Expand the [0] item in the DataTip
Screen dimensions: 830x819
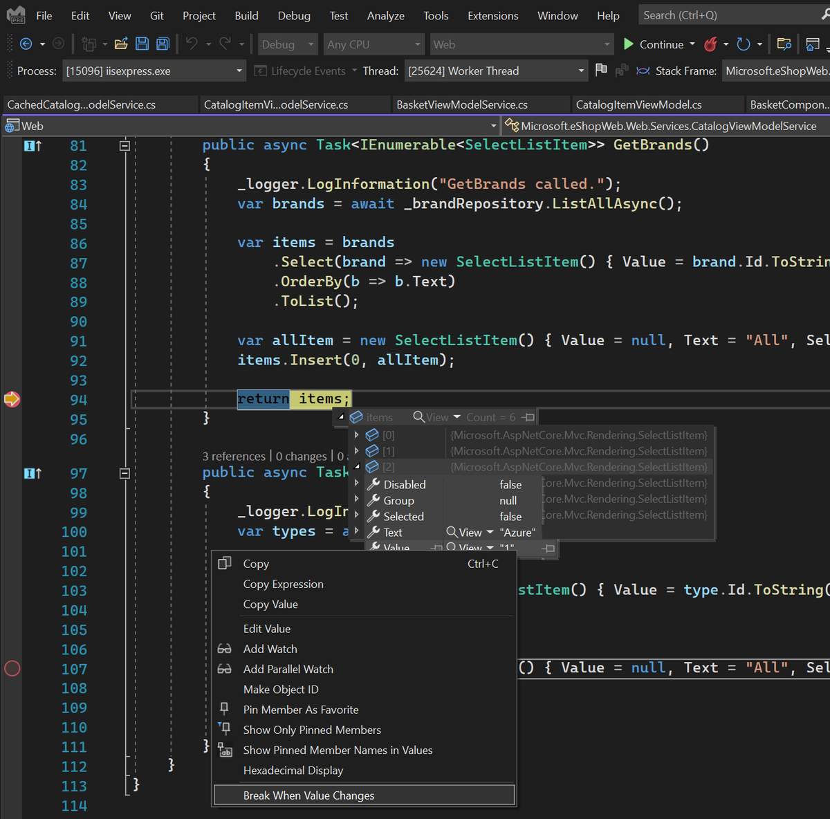click(x=357, y=435)
